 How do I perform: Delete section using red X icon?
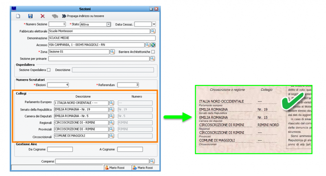(x=42, y=16)
